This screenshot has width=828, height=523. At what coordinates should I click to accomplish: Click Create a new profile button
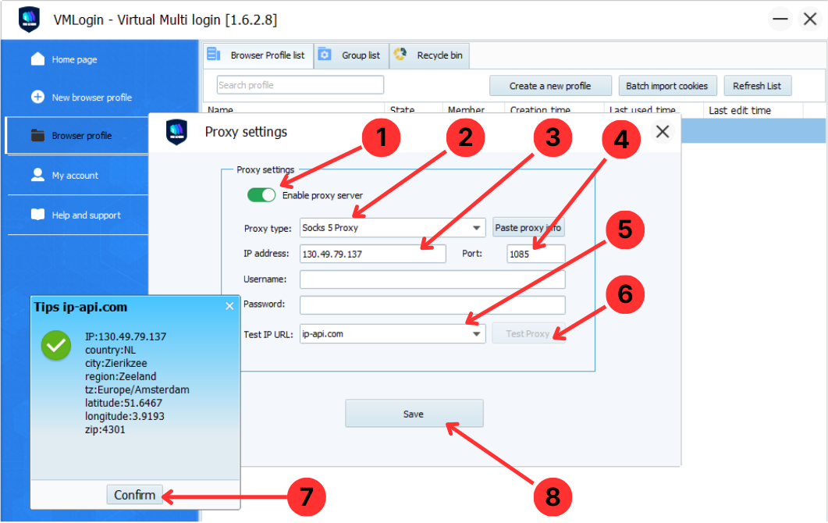pos(550,86)
